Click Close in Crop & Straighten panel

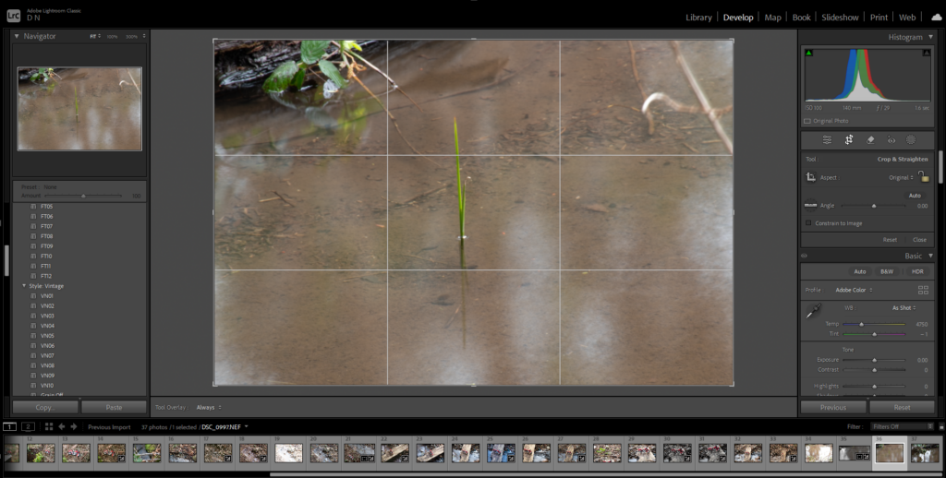[x=919, y=240]
